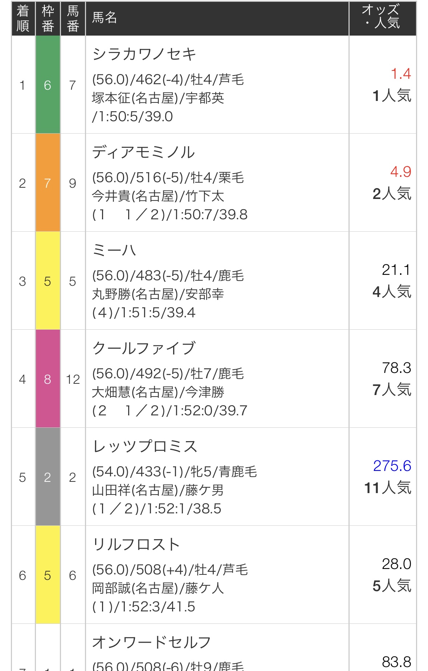
Task: Click the 着順 column header
Action: 23,19
